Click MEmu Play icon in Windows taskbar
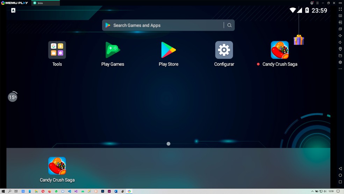This screenshot has width=344, height=194. (x=129, y=191)
